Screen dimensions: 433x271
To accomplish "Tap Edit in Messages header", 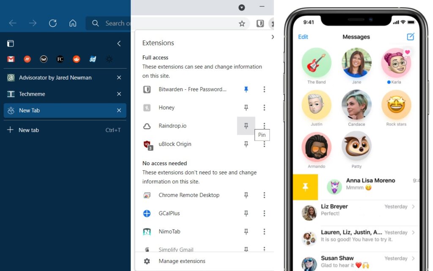I will [x=303, y=37].
